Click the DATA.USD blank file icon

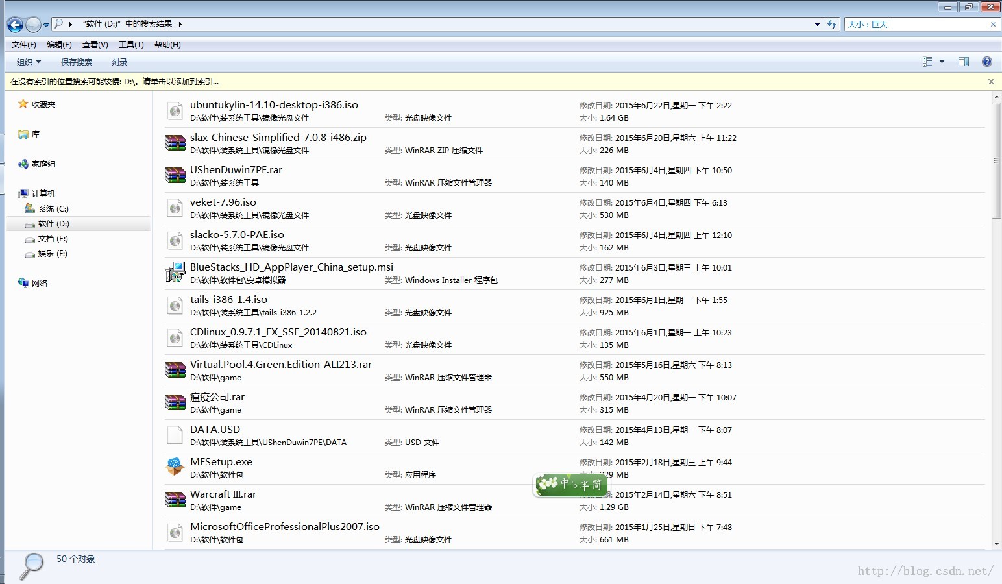click(175, 435)
